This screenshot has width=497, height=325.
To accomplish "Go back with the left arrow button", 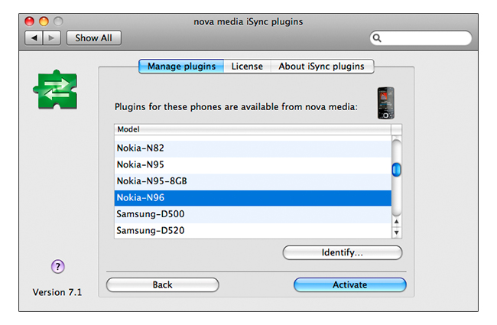I will (x=34, y=38).
